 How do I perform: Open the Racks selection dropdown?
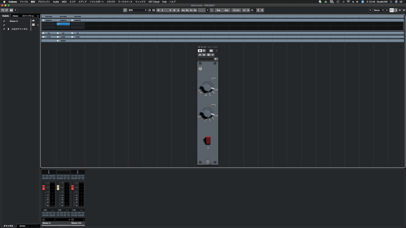pos(379,10)
